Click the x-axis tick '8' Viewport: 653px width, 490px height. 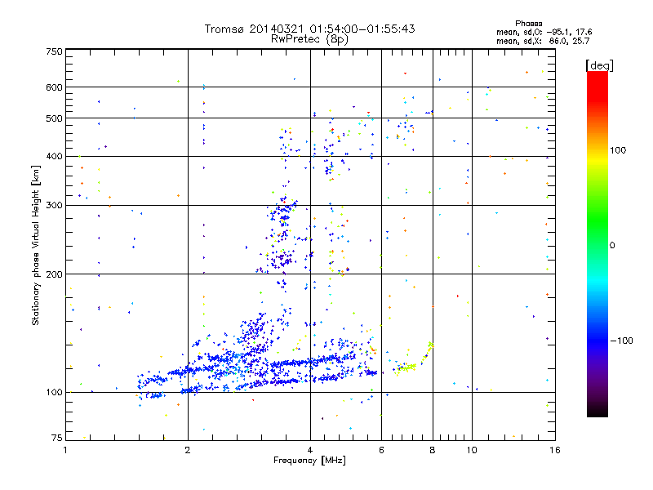click(433, 450)
